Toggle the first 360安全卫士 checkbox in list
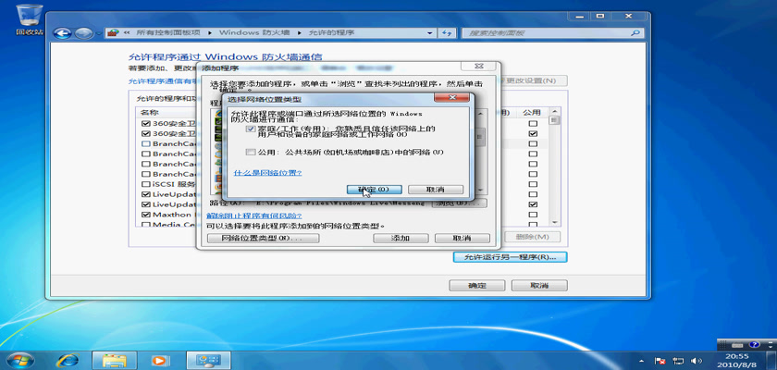This screenshot has height=370, width=777. tap(145, 123)
